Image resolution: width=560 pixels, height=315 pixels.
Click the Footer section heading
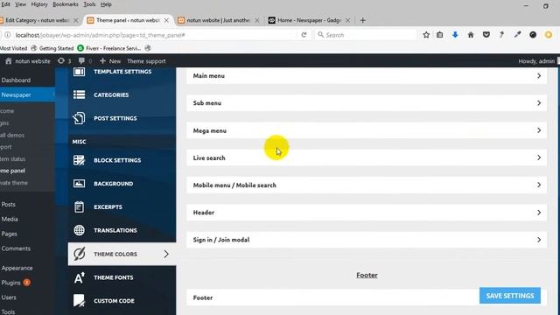click(x=367, y=275)
